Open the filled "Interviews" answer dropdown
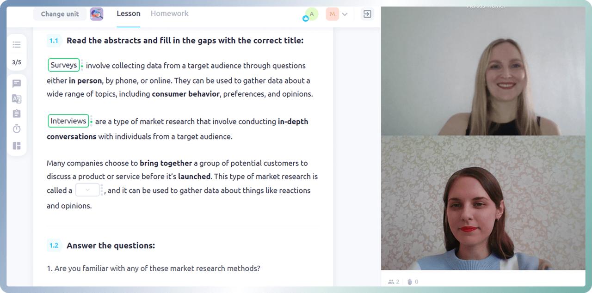This screenshot has width=592, height=293. (x=68, y=121)
